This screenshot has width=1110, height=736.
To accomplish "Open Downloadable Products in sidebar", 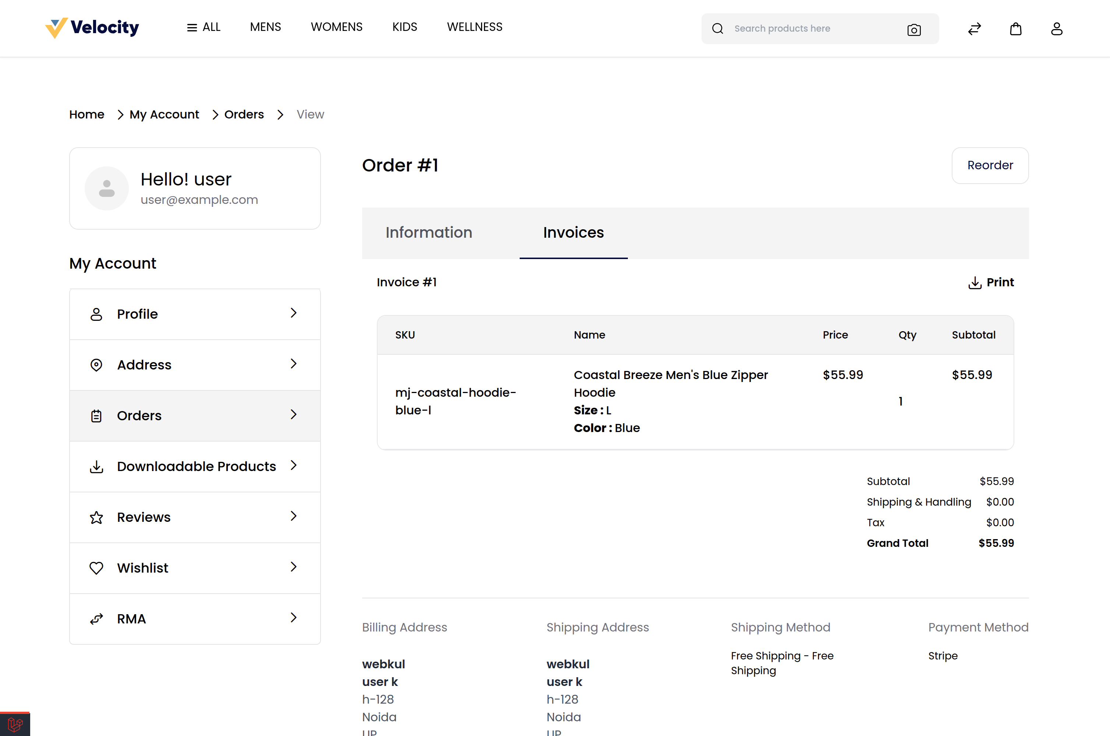I will pyautogui.click(x=195, y=467).
